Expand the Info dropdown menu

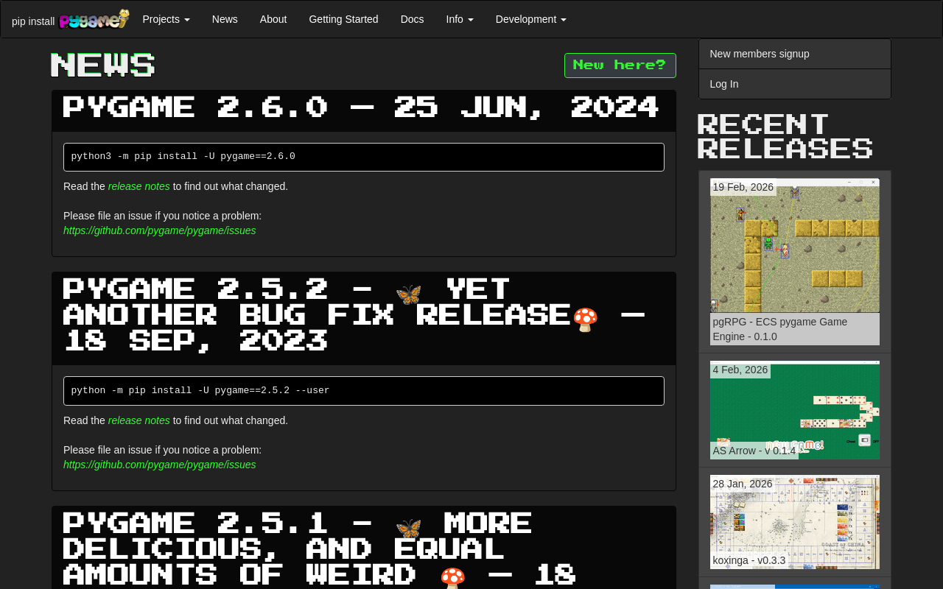pyautogui.click(x=460, y=19)
